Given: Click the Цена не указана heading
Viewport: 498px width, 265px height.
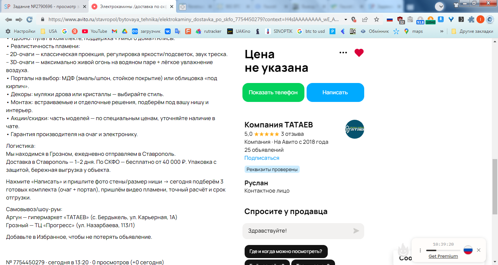Looking at the screenshot, I should point(276,61).
